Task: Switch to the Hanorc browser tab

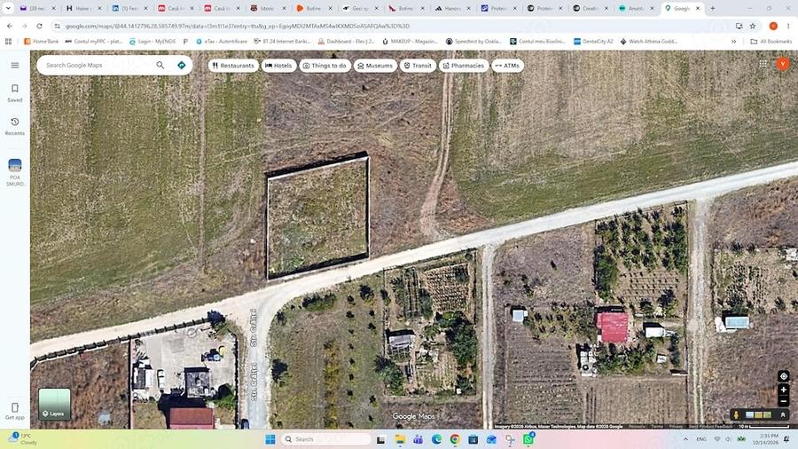Action: [453, 8]
